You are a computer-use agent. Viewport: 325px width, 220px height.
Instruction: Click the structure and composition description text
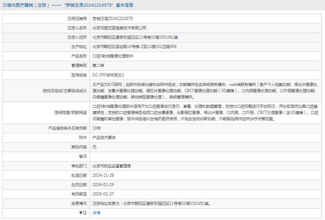tap(205, 90)
